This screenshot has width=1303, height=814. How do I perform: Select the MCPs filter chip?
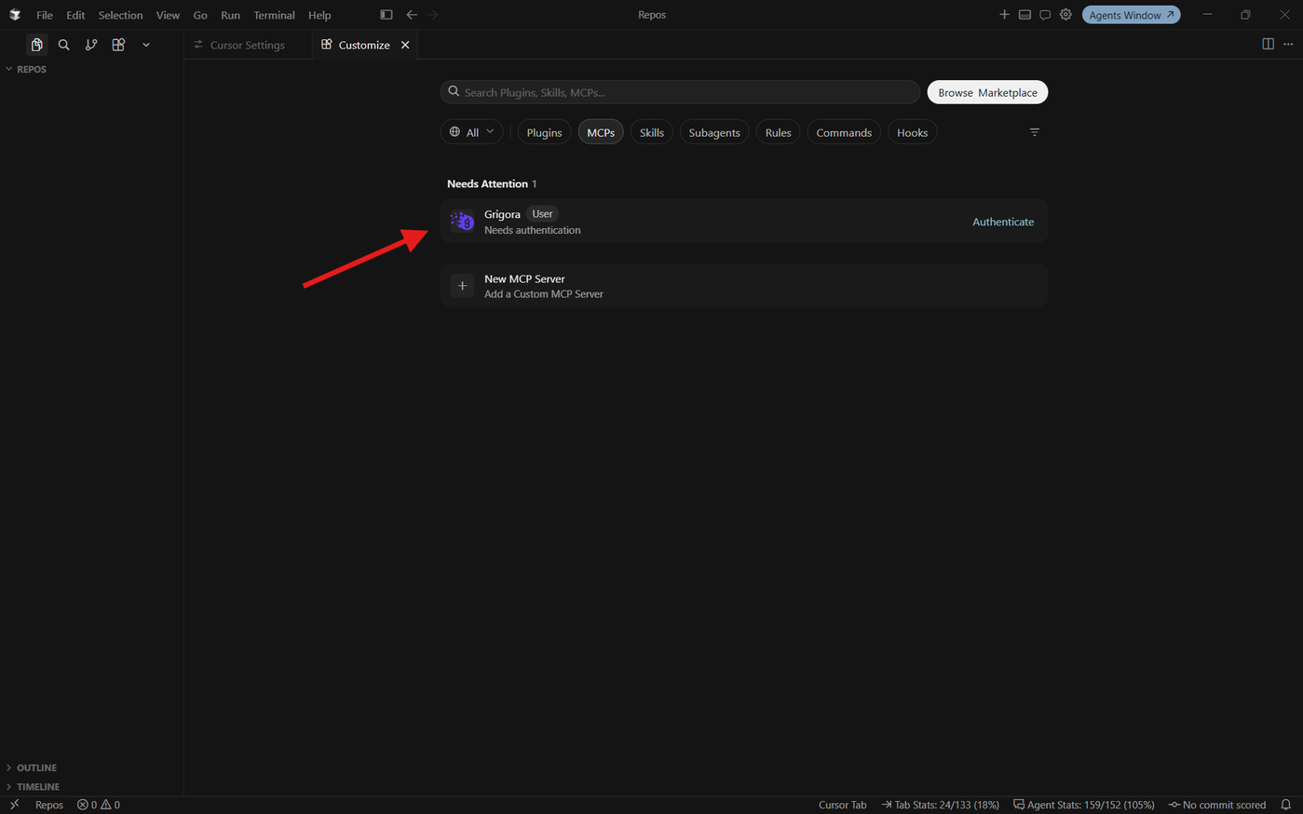(601, 132)
